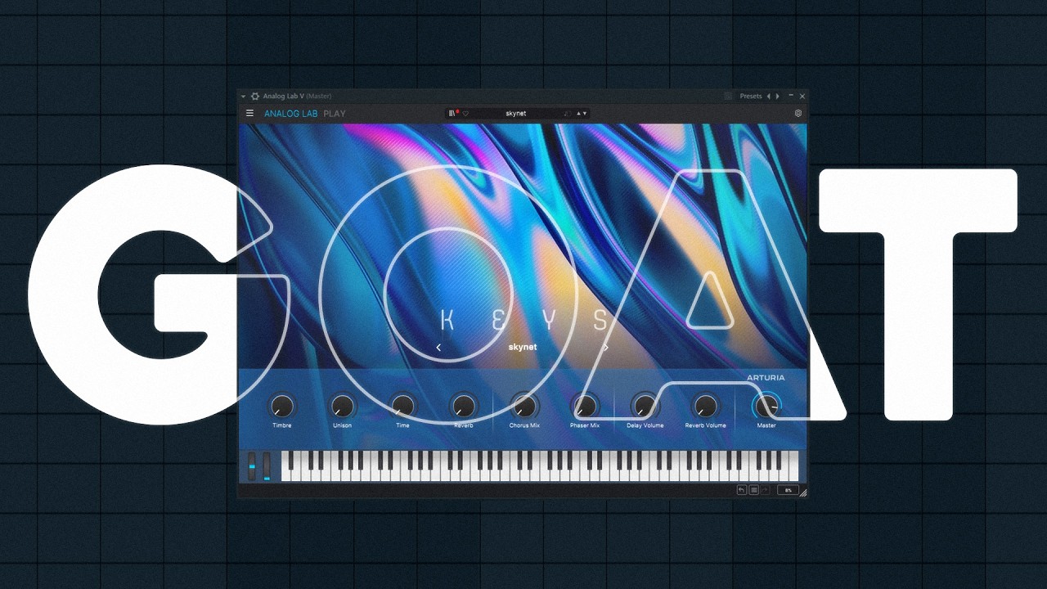This screenshot has width=1047, height=589.
Task: Click the Delay Volume knob
Action: click(645, 406)
